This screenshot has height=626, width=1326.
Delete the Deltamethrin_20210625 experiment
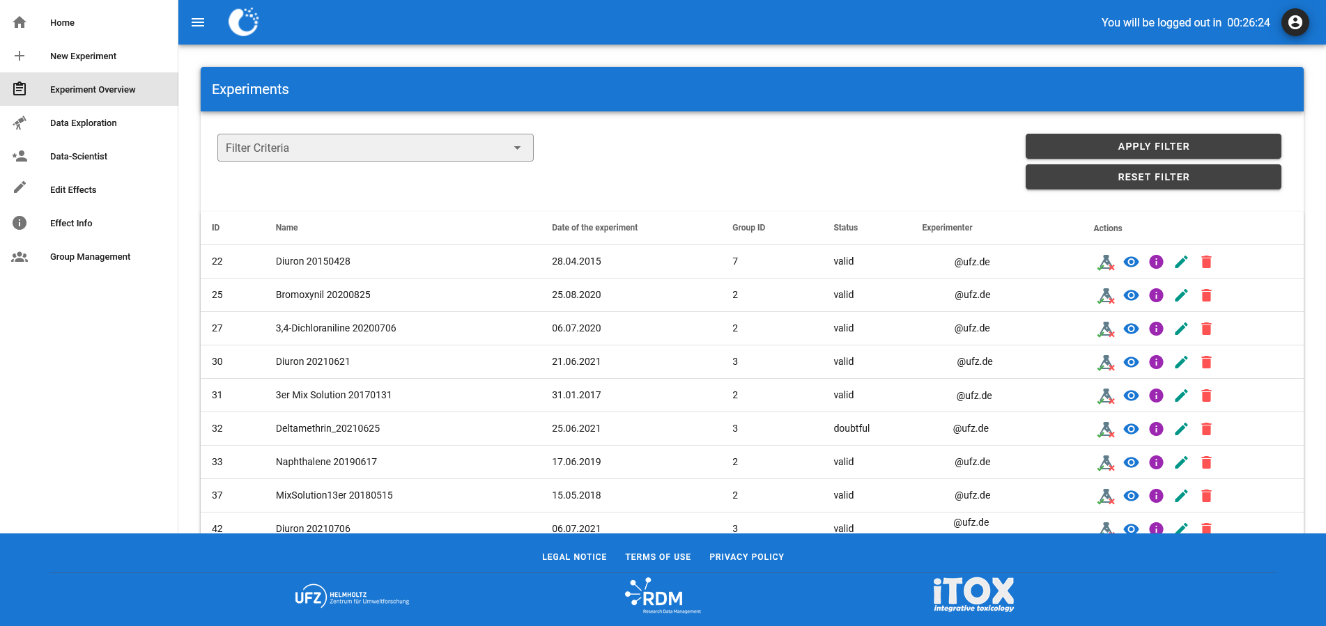click(1206, 429)
